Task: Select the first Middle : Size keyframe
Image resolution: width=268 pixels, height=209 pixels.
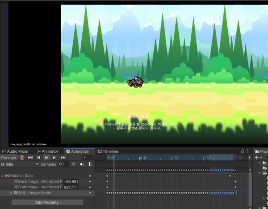Action: click(x=107, y=176)
